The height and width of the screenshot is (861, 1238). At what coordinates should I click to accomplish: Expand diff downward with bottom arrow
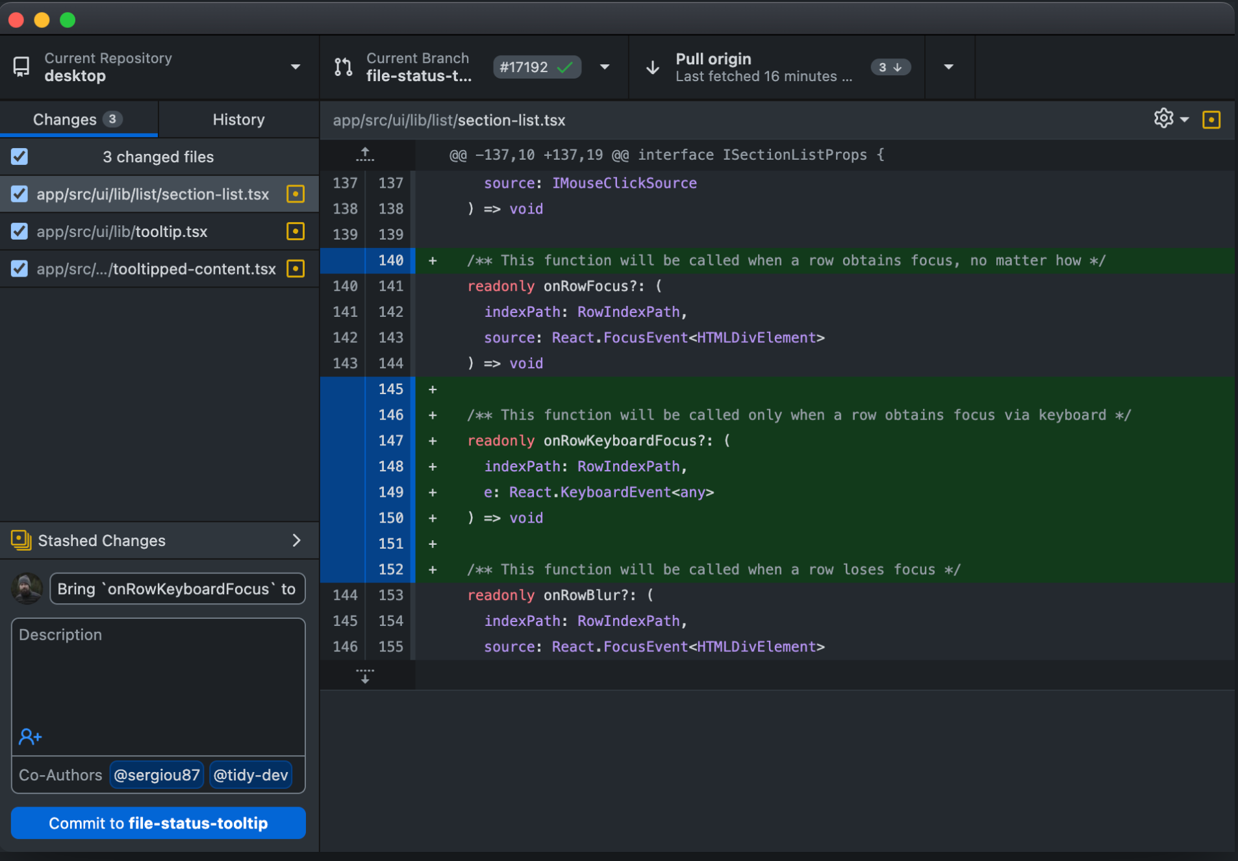365,676
